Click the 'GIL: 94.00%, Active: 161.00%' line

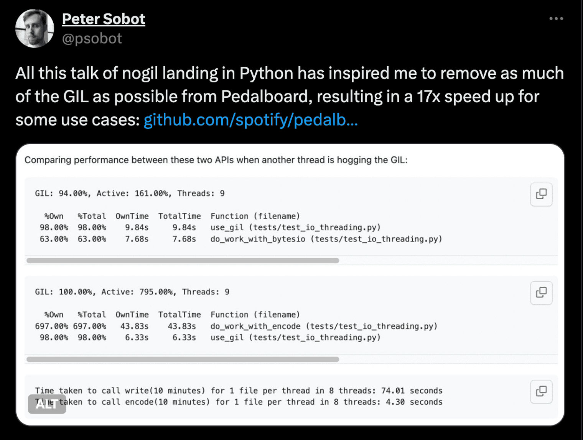click(x=130, y=194)
